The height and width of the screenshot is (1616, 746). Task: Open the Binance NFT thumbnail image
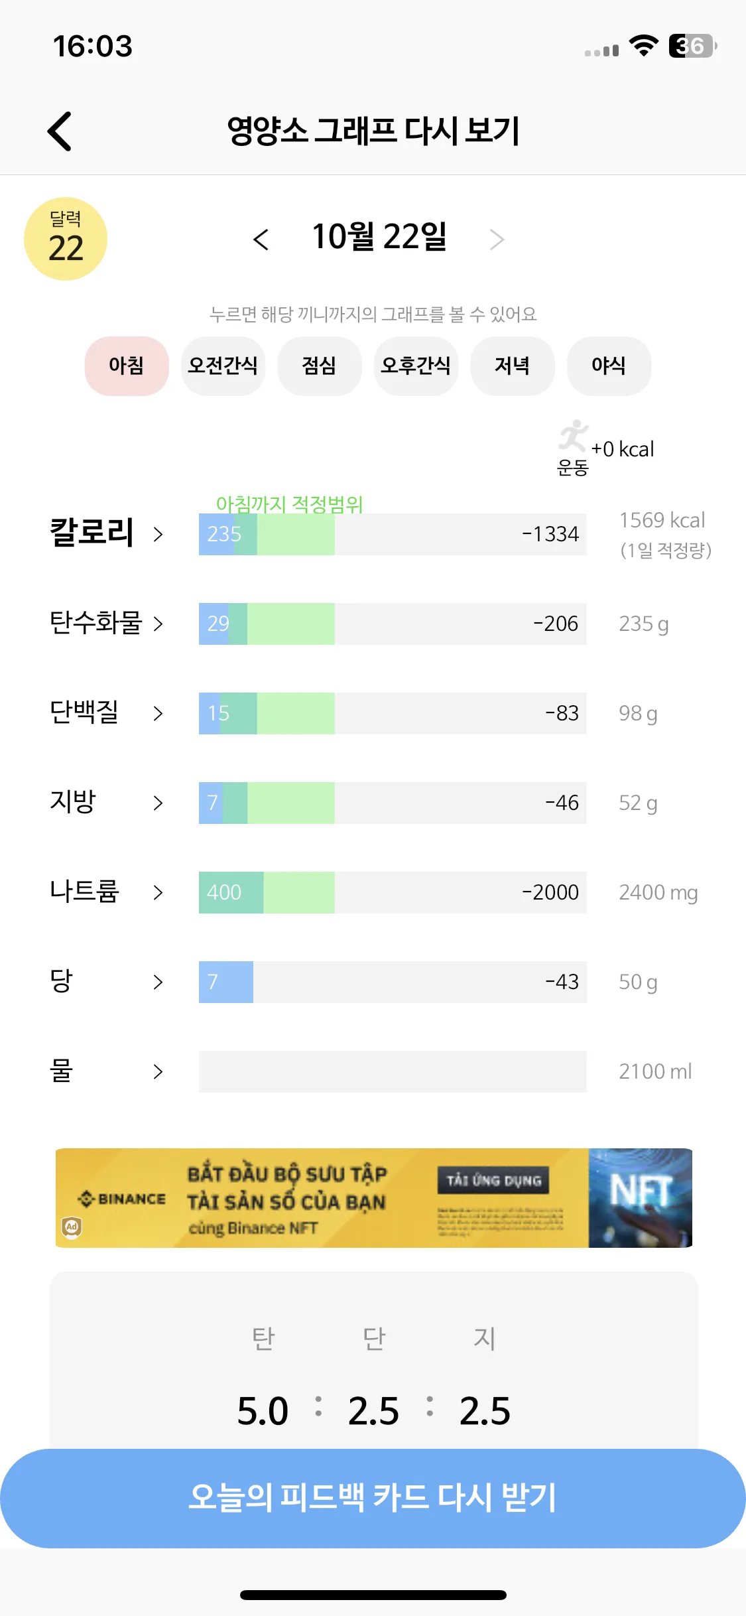click(x=641, y=1198)
